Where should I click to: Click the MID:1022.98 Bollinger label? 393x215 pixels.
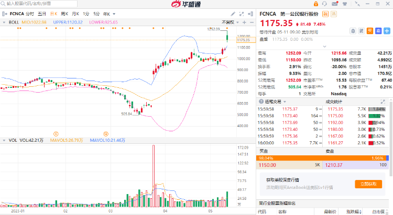click(34, 22)
